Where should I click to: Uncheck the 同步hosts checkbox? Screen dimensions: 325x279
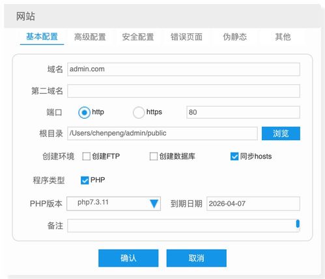click(234, 156)
